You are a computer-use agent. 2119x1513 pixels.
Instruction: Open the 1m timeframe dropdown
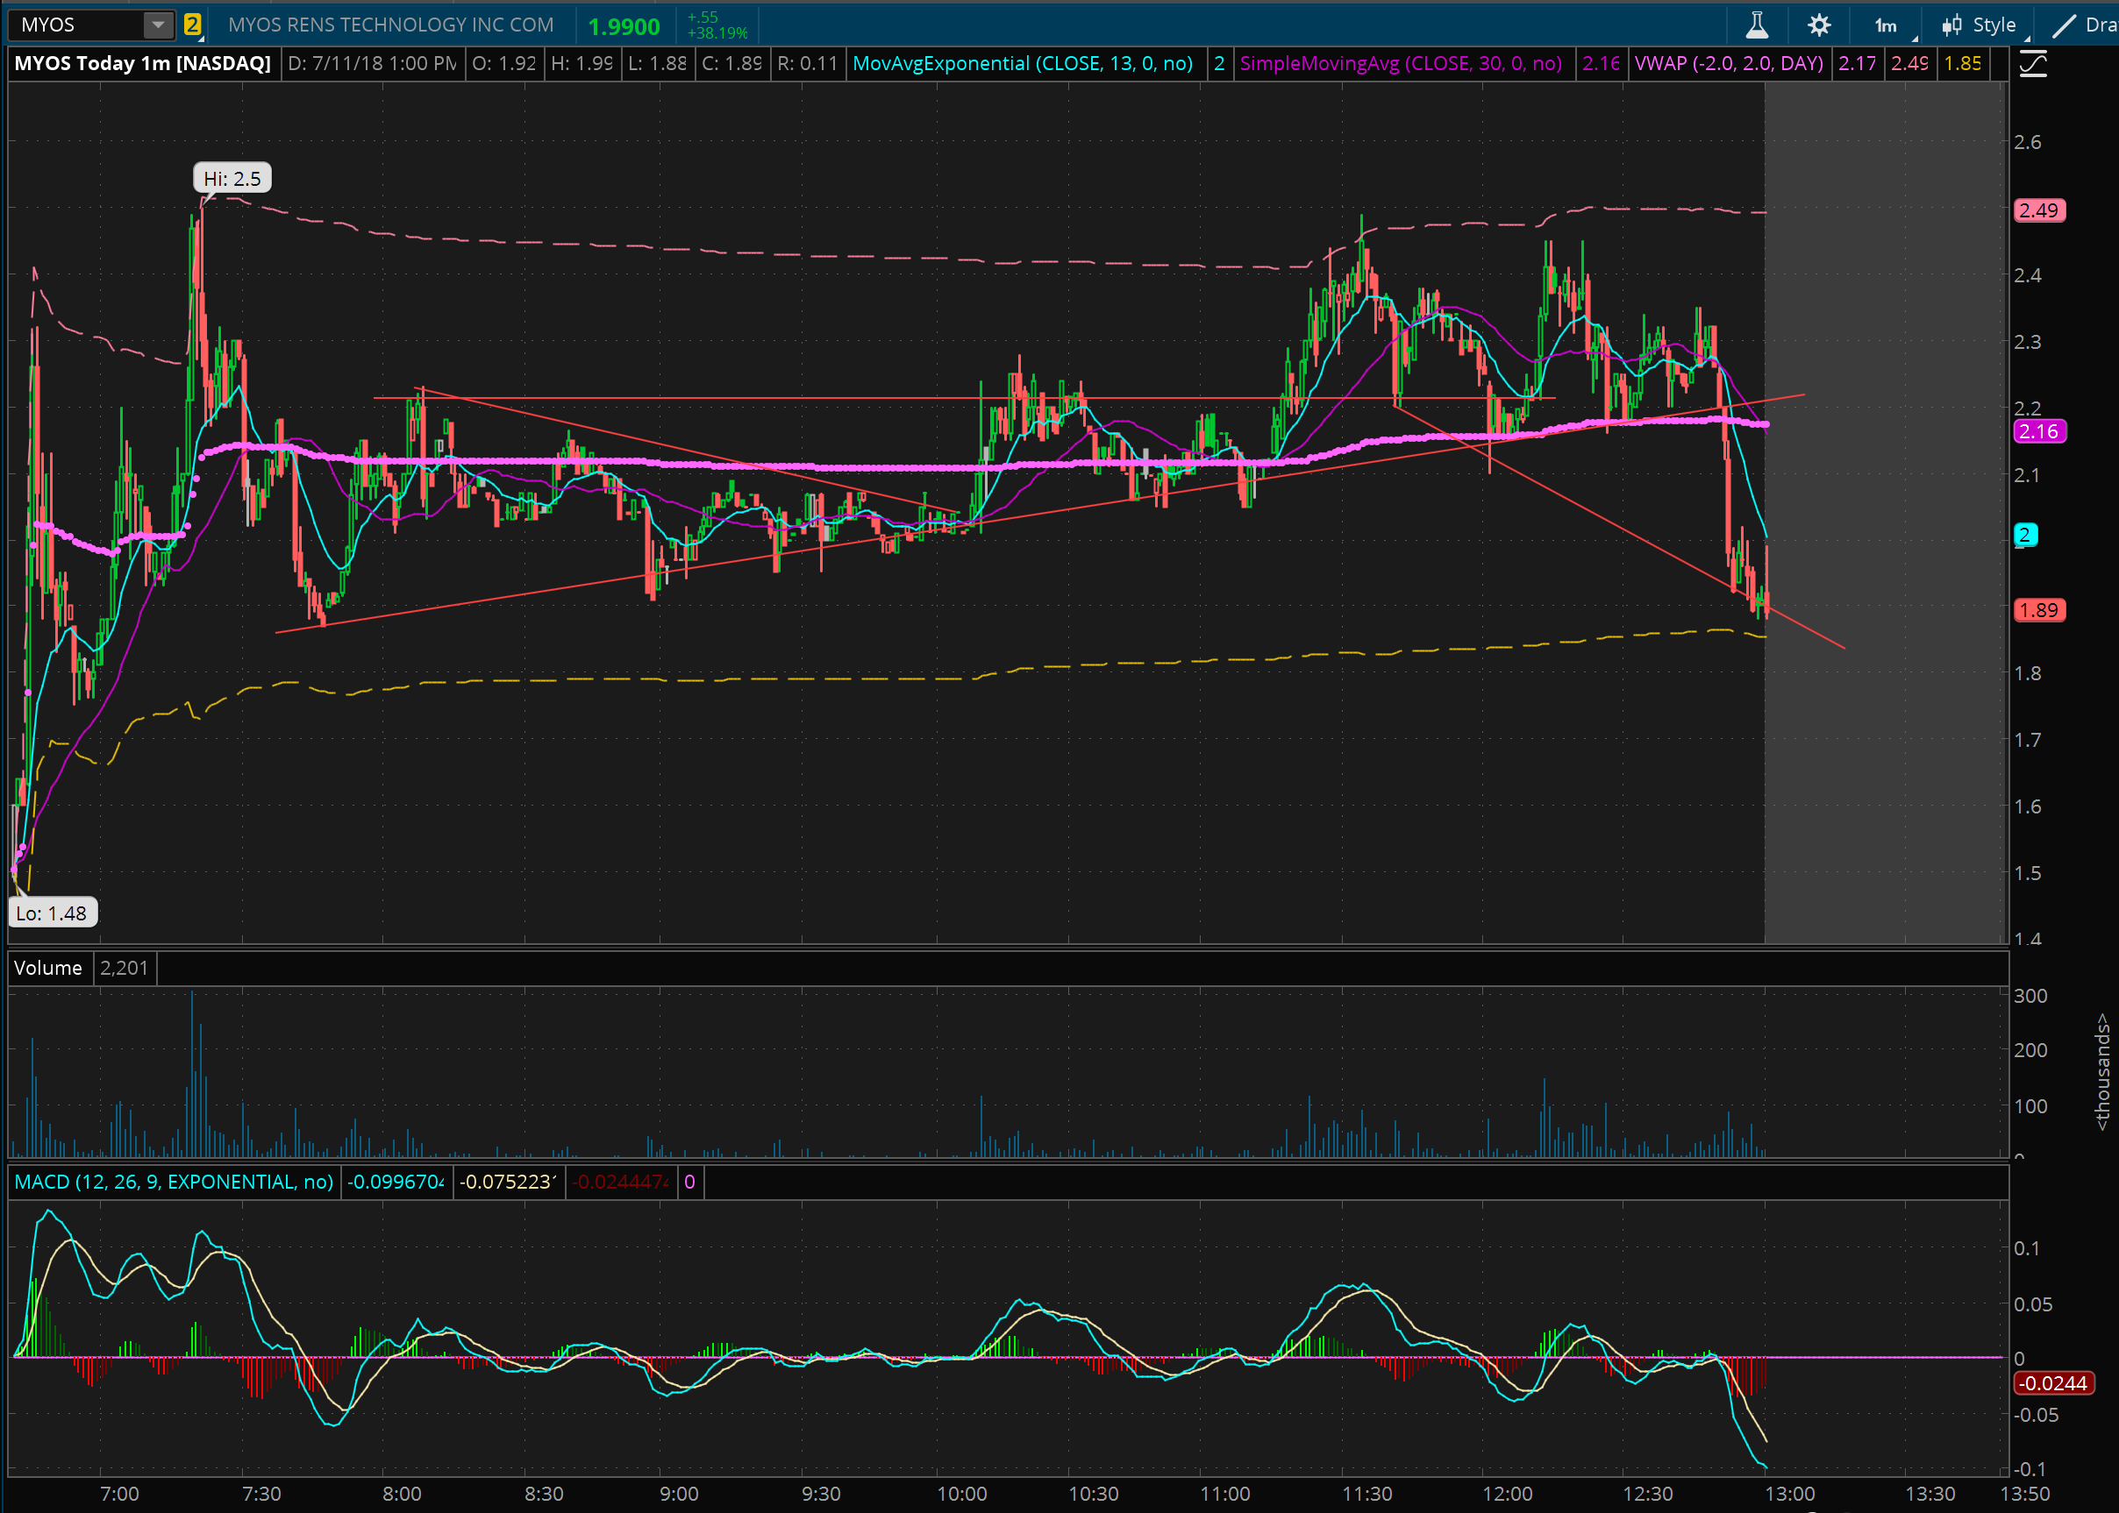[1887, 25]
